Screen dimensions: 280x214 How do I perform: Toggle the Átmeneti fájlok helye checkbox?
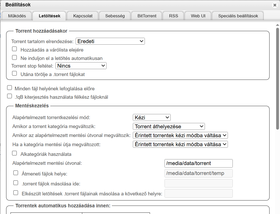point(16,173)
